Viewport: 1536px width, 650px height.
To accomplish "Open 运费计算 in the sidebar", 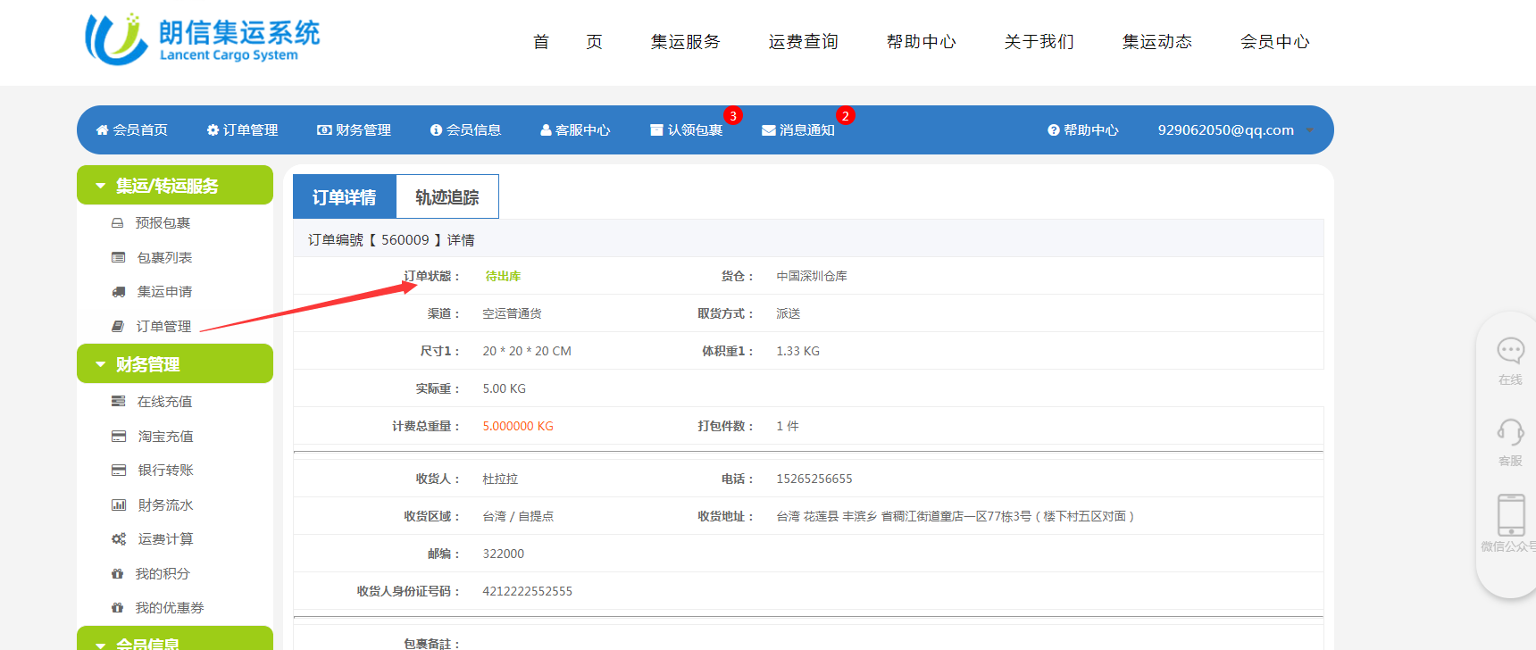I will [x=165, y=539].
